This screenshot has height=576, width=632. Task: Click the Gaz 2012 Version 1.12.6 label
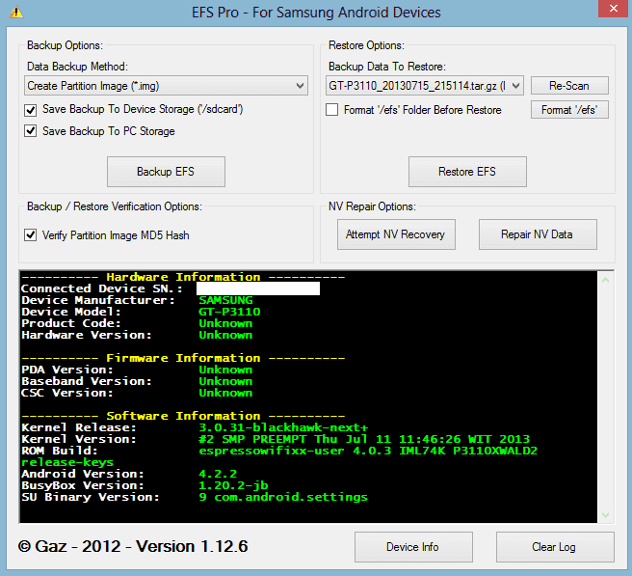[133, 546]
